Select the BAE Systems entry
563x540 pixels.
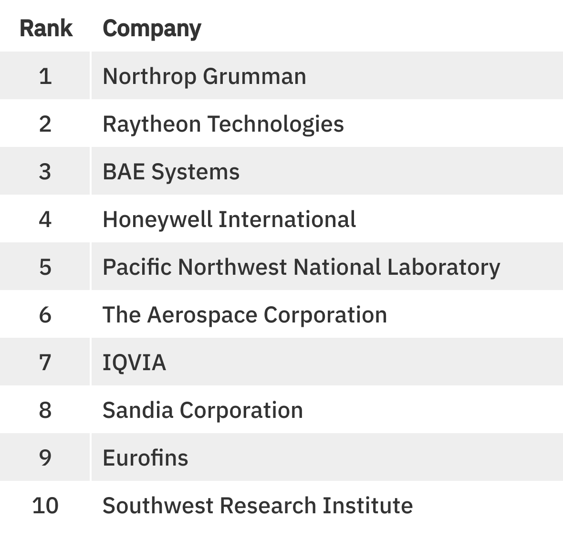(x=171, y=172)
